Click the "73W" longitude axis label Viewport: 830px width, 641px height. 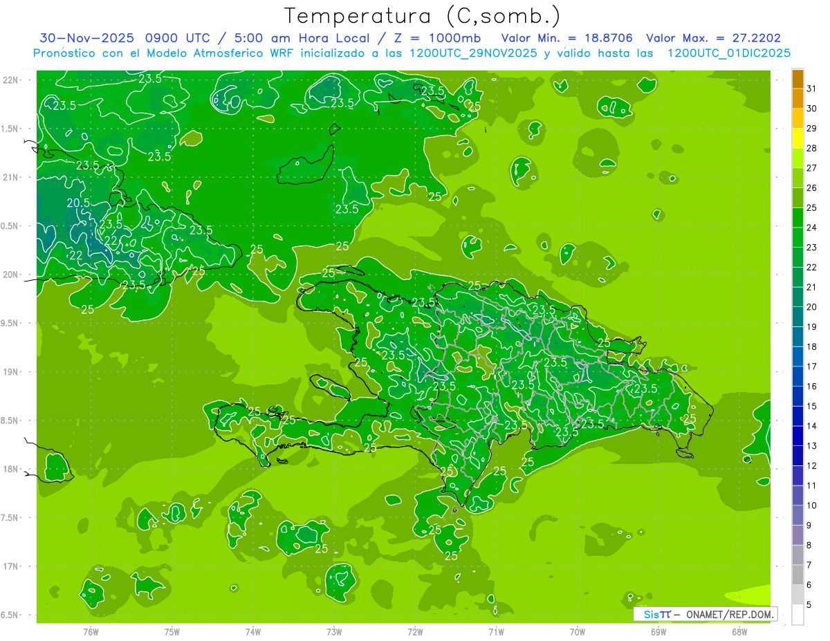tap(334, 632)
